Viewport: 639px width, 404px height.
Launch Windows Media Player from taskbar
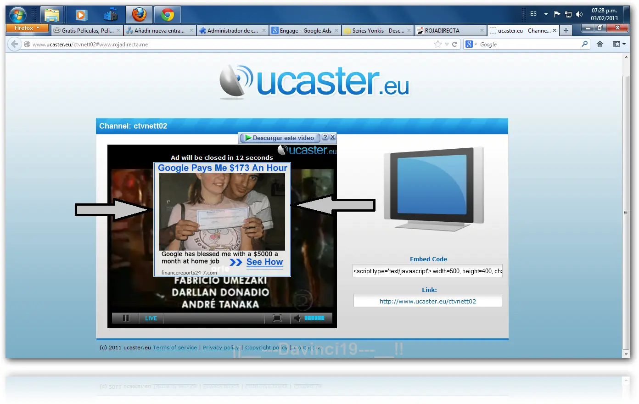click(x=81, y=15)
